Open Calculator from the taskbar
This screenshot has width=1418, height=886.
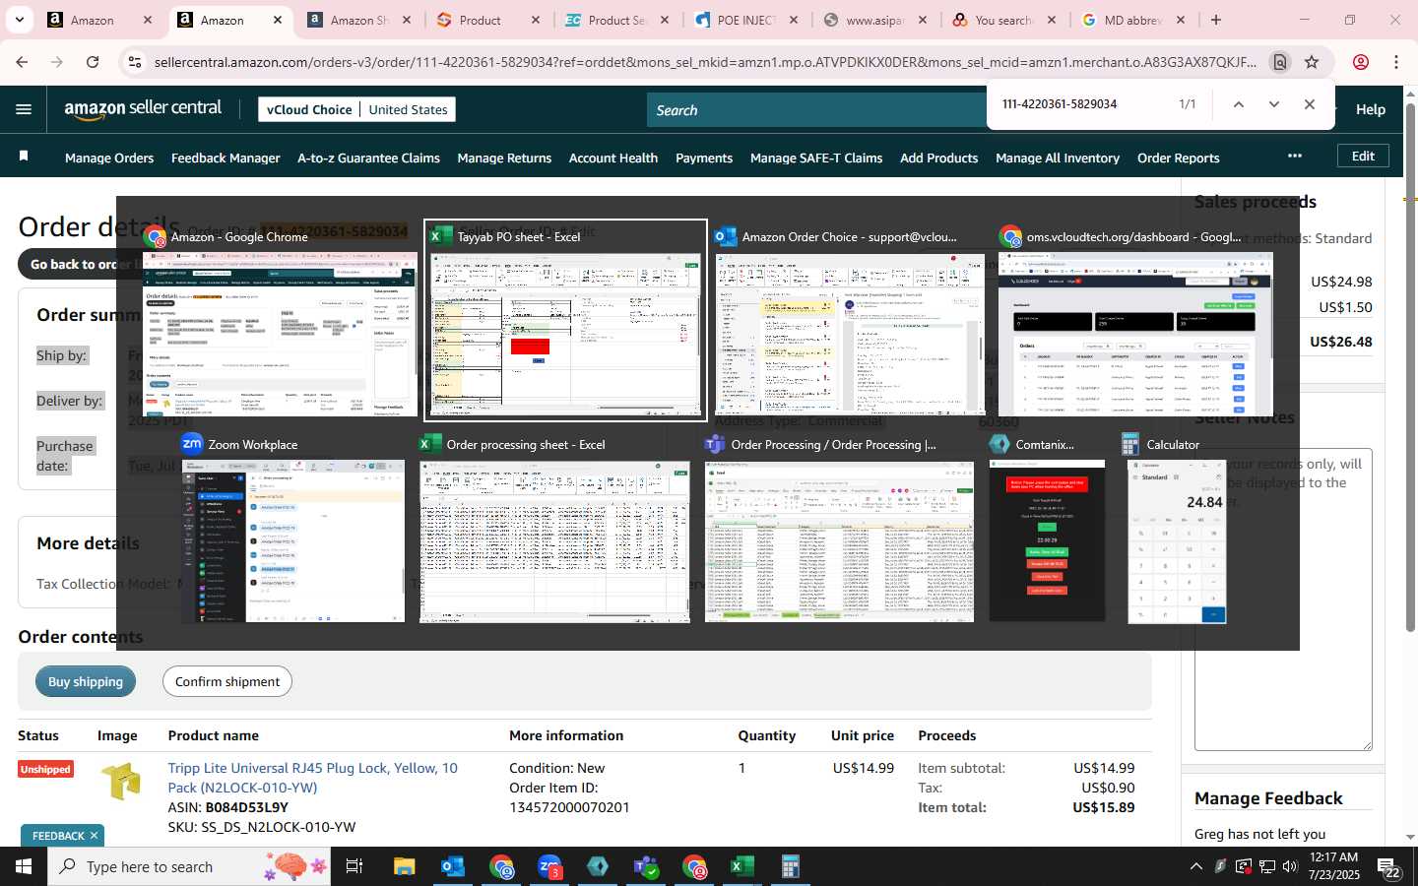pos(790,866)
